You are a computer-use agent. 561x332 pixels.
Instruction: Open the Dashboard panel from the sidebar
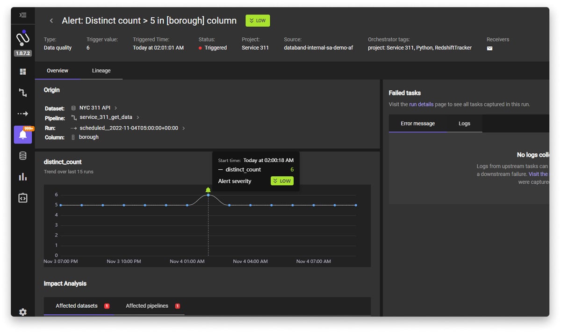point(22,71)
